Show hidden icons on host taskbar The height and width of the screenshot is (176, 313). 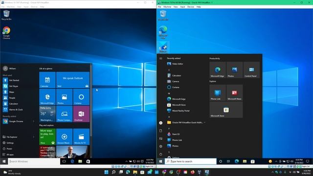point(272,172)
